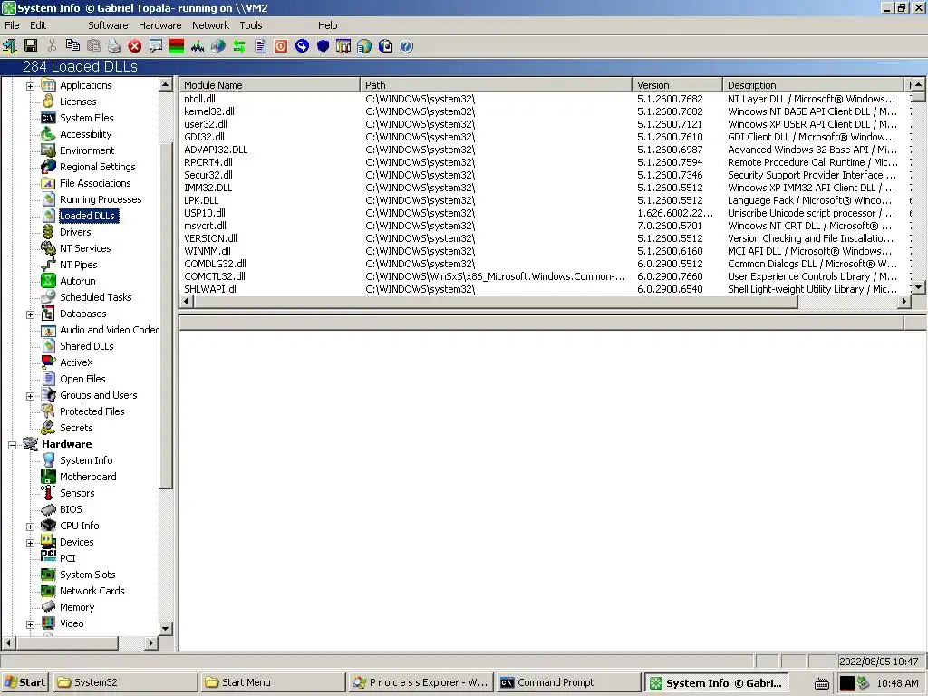Open the File menu
This screenshot has width=928, height=696.
click(x=12, y=25)
